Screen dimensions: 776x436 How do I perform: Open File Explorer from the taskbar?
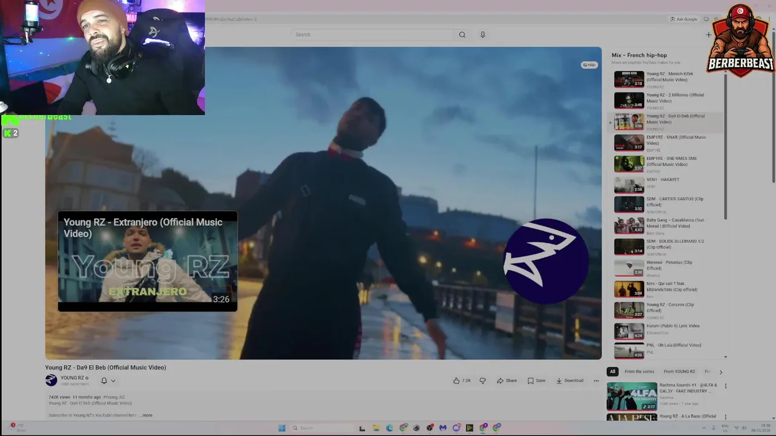point(376,428)
